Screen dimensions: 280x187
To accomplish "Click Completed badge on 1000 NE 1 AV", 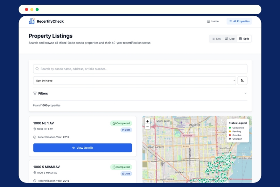I will pos(121,123).
